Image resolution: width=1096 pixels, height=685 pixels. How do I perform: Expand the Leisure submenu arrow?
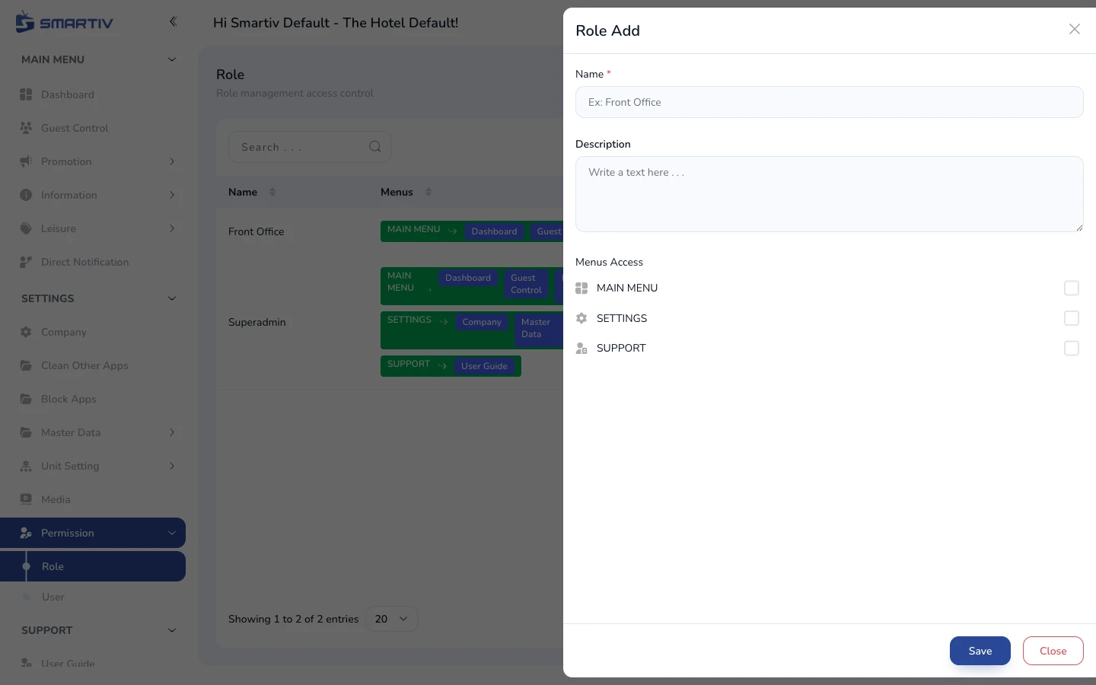coord(172,228)
